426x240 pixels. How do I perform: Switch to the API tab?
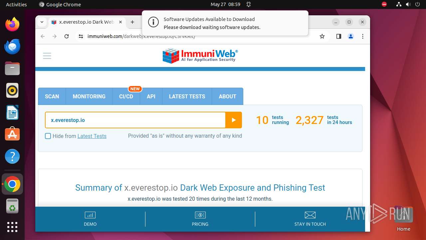coord(151,96)
